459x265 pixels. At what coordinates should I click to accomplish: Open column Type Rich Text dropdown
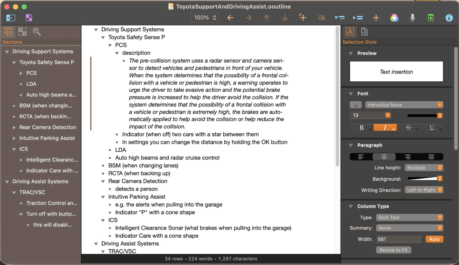409,218
